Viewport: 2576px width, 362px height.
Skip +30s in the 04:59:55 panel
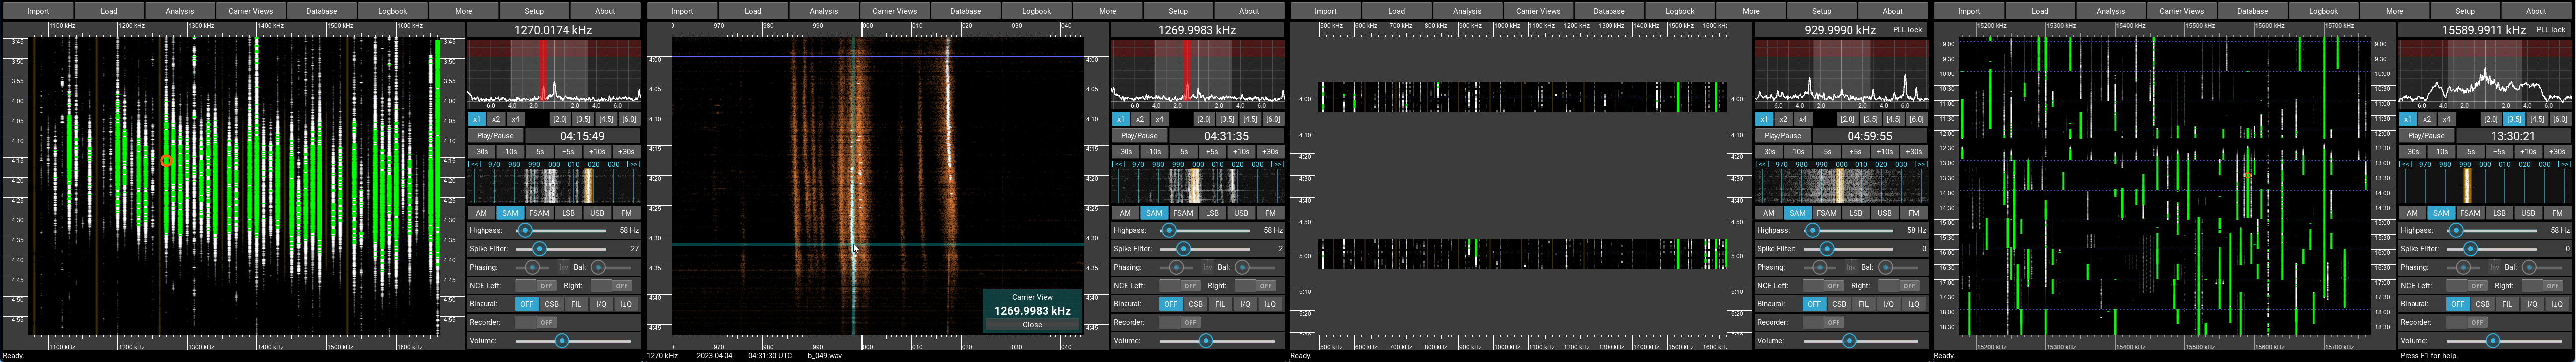coord(1913,152)
